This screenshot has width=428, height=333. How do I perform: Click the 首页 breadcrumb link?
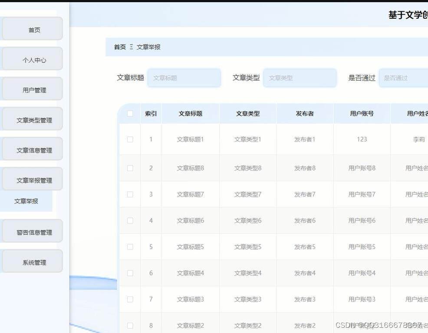pos(119,47)
